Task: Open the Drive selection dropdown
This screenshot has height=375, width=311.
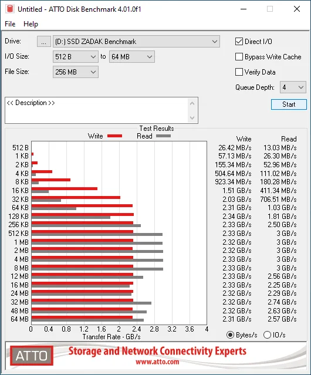Action: click(x=136, y=42)
